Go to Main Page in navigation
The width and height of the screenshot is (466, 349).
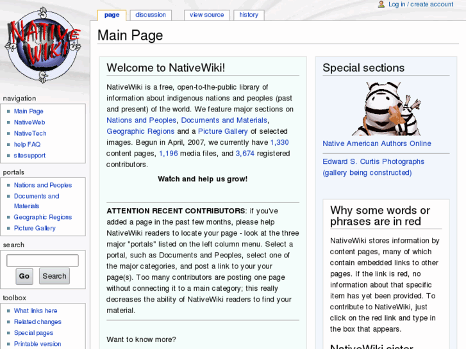(x=29, y=111)
